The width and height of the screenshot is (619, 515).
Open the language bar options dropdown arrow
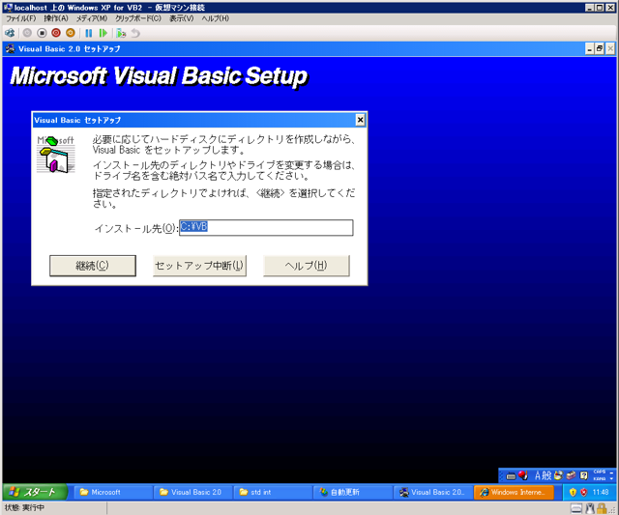point(611,478)
